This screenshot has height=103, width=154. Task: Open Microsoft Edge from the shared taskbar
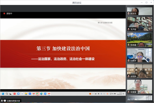coord(41,94)
